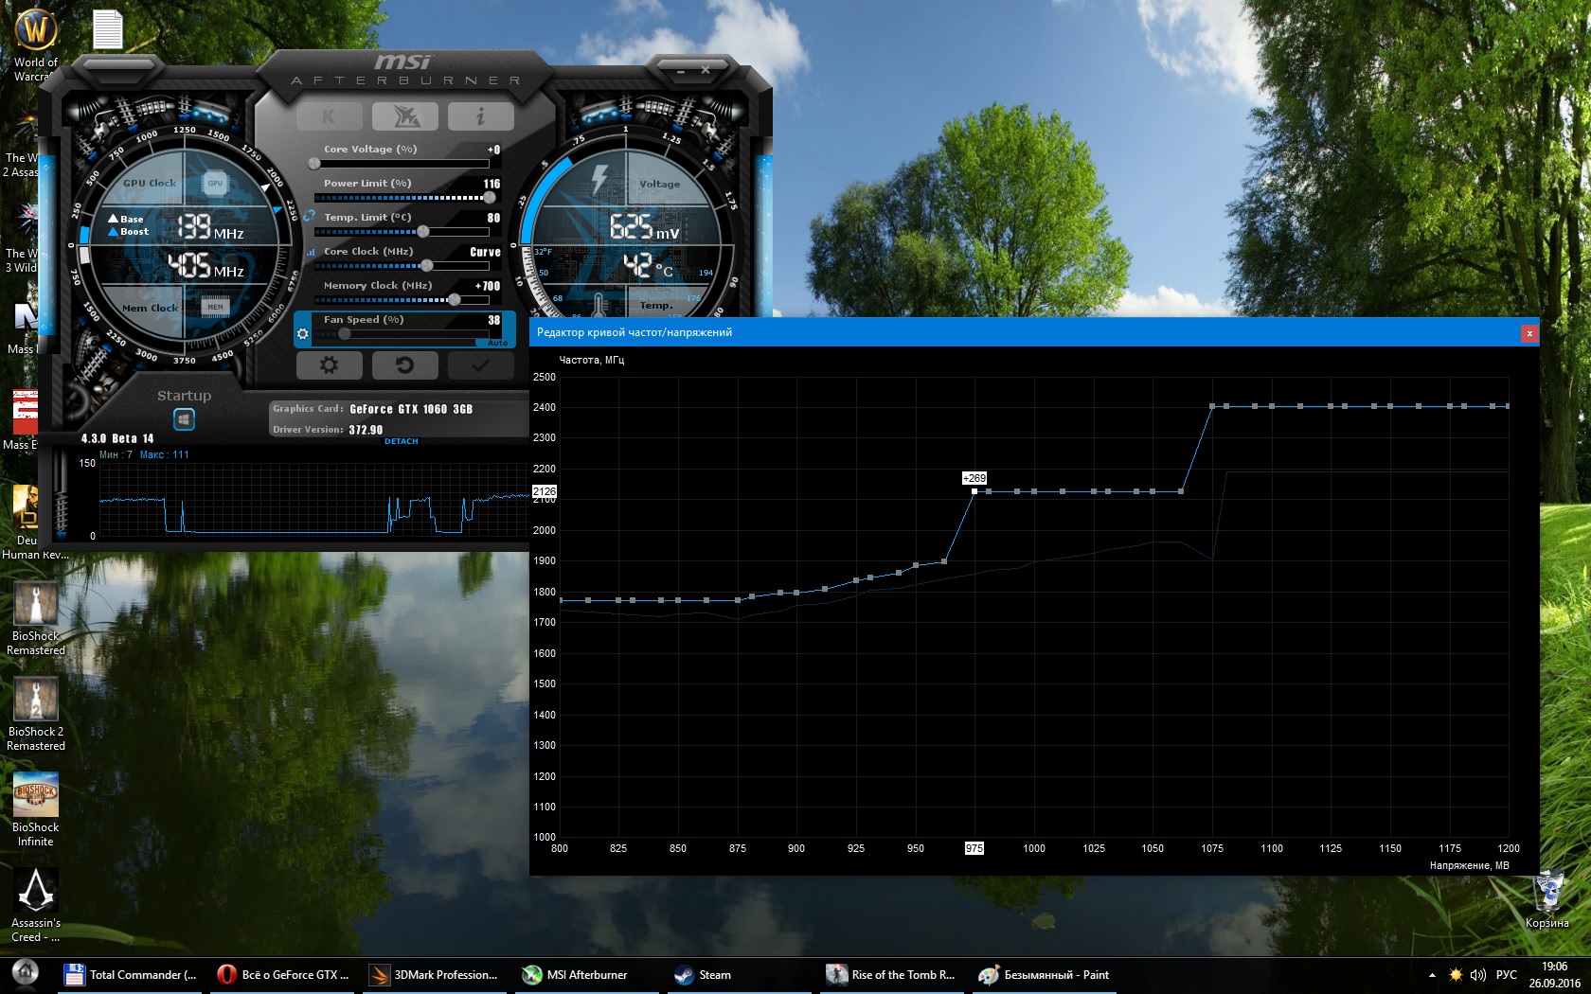This screenshot has width=1591, height=994.
Task: Open the curve editor bars icon
Action: [311, 252]
